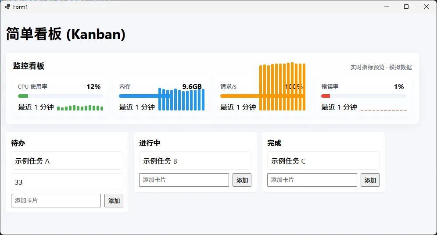Viewport: 437px width, 235px height.
Task: Click the green CPU sparkline chart
Action: (80, 108)
